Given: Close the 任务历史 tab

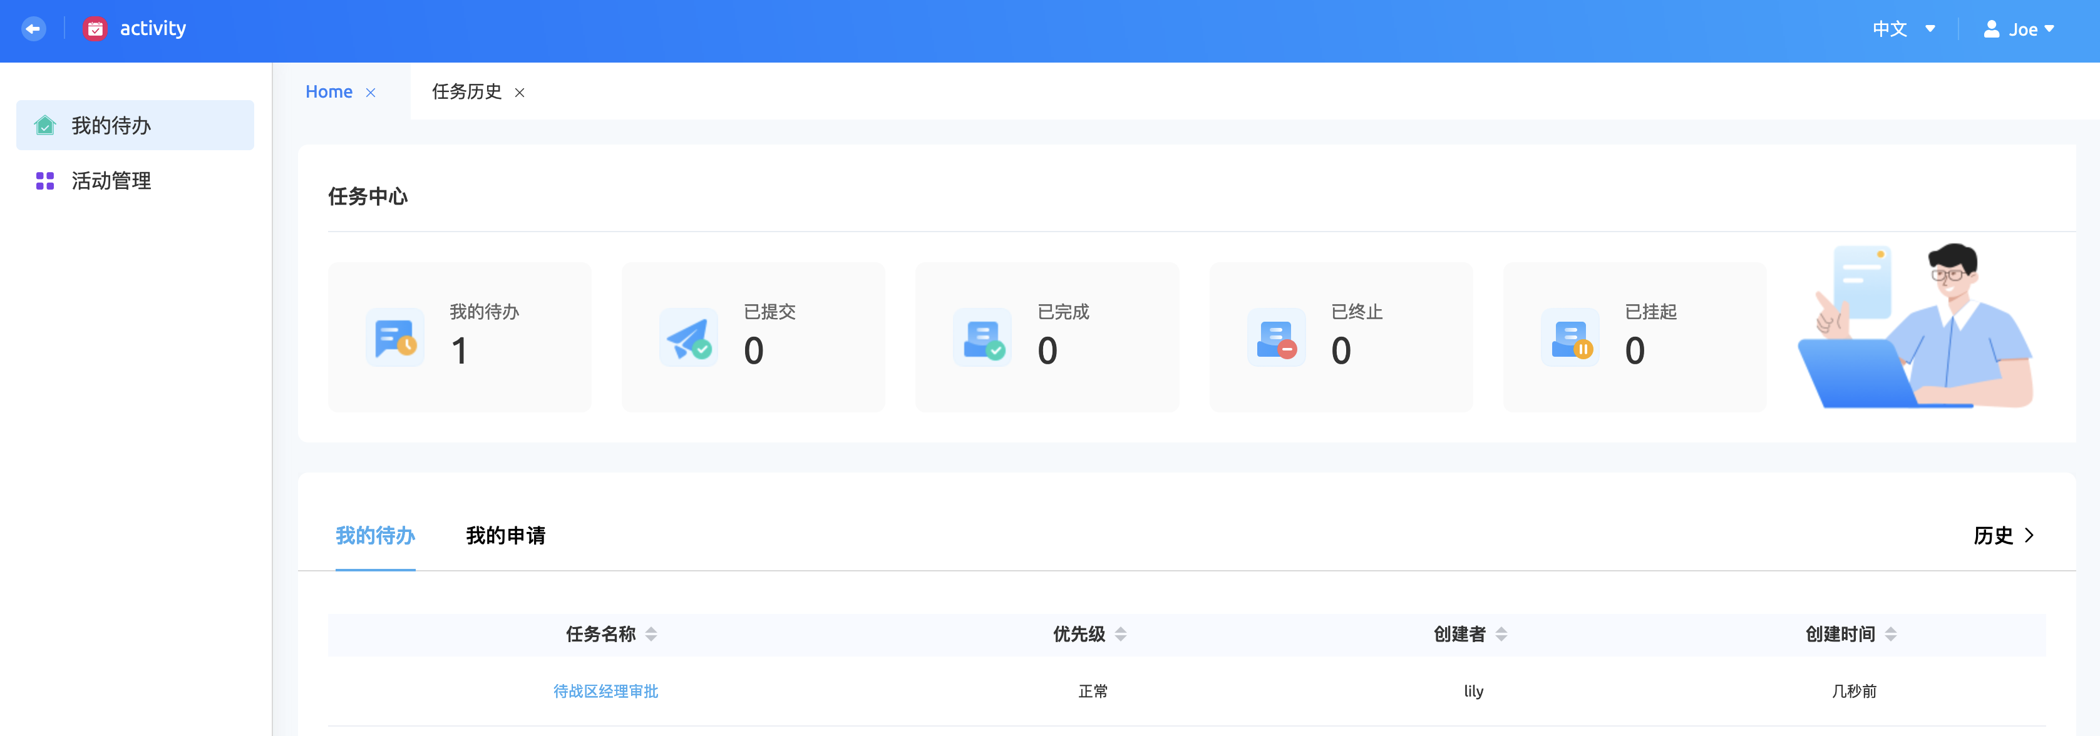Looking at the screenshot, I should [x=519, y=93].
